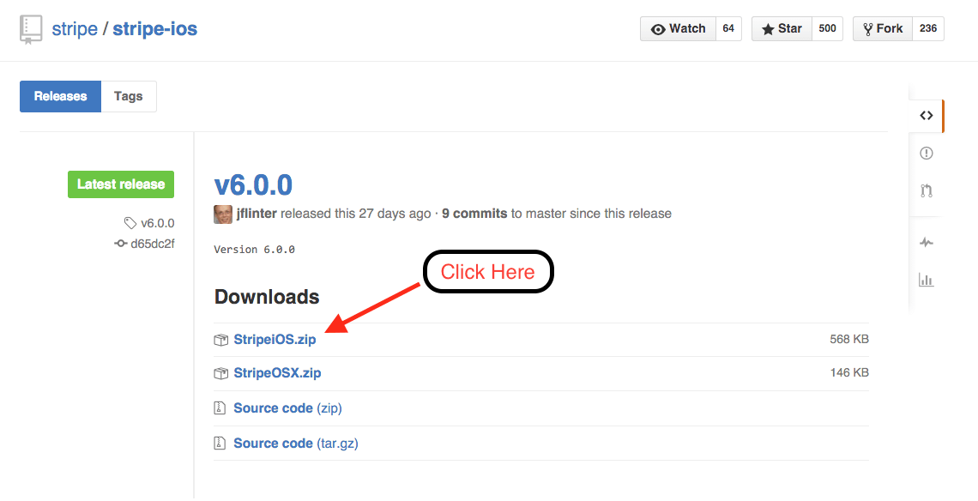Select the Releases tab
Viewport: 978px width, 501px height.
coord(61,97)
